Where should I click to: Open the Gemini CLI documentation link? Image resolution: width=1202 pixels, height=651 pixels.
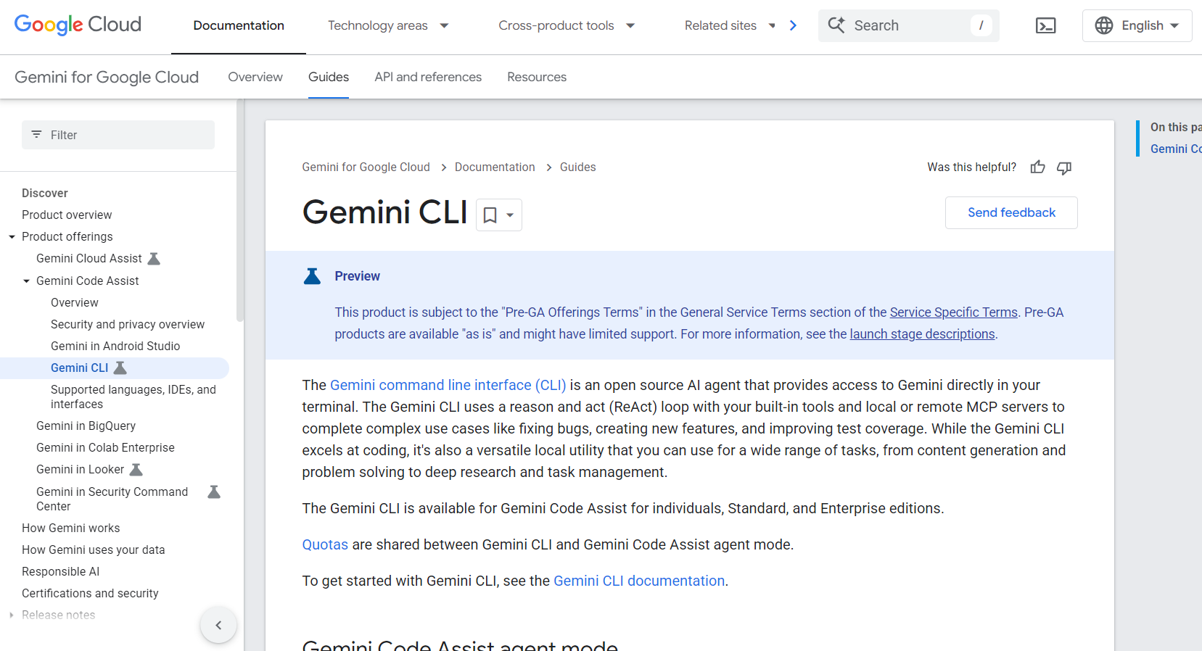(639, 581)
